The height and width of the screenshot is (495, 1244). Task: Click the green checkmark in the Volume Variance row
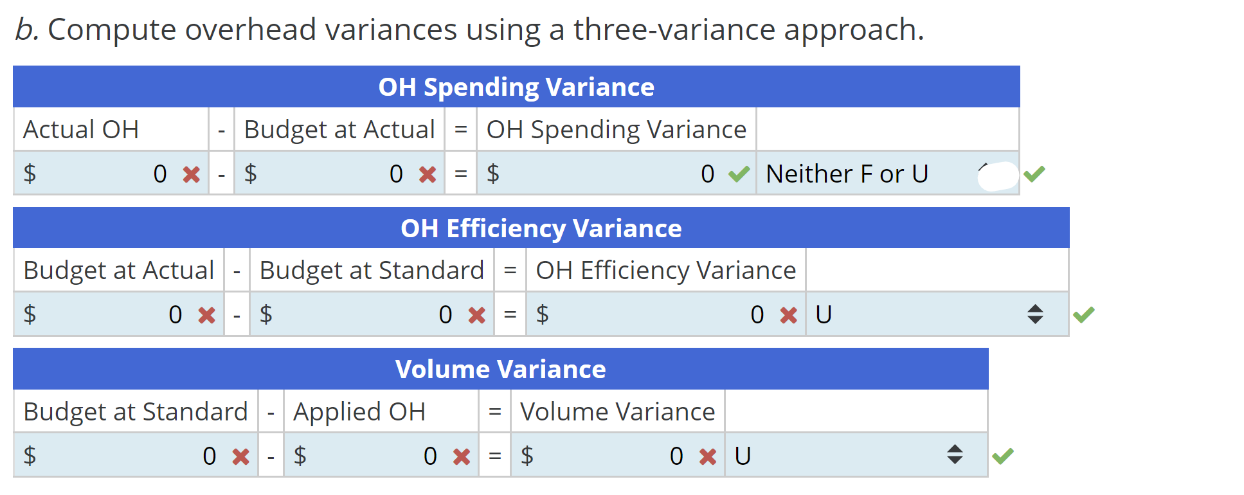click(1004, 455)
